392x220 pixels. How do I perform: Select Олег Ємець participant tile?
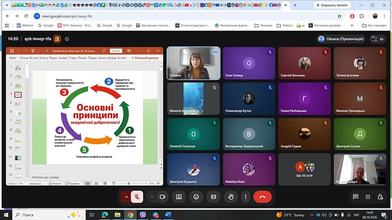[249, 63]
